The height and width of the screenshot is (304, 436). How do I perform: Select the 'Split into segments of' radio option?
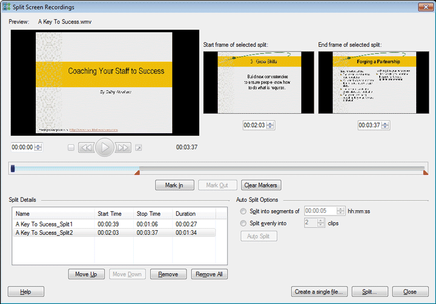pos(243,211)
